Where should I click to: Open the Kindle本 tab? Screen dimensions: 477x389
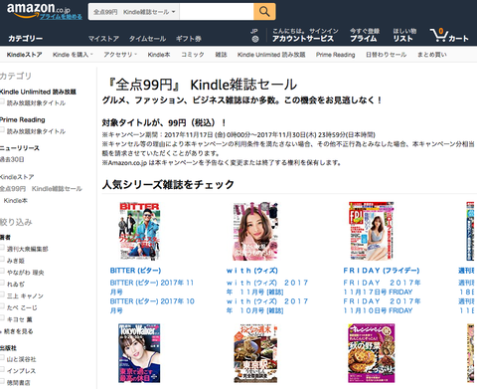click(159, 55)
